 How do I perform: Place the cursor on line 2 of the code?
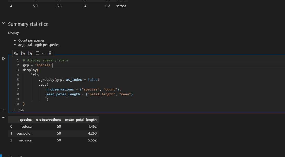tap(38, 65)
